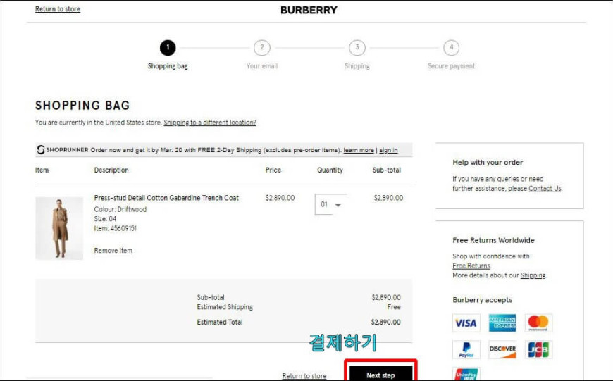This screenshot has width=613, height=381.
Task: Click the Help with your order heading
Action: click(x=488, y=162)
